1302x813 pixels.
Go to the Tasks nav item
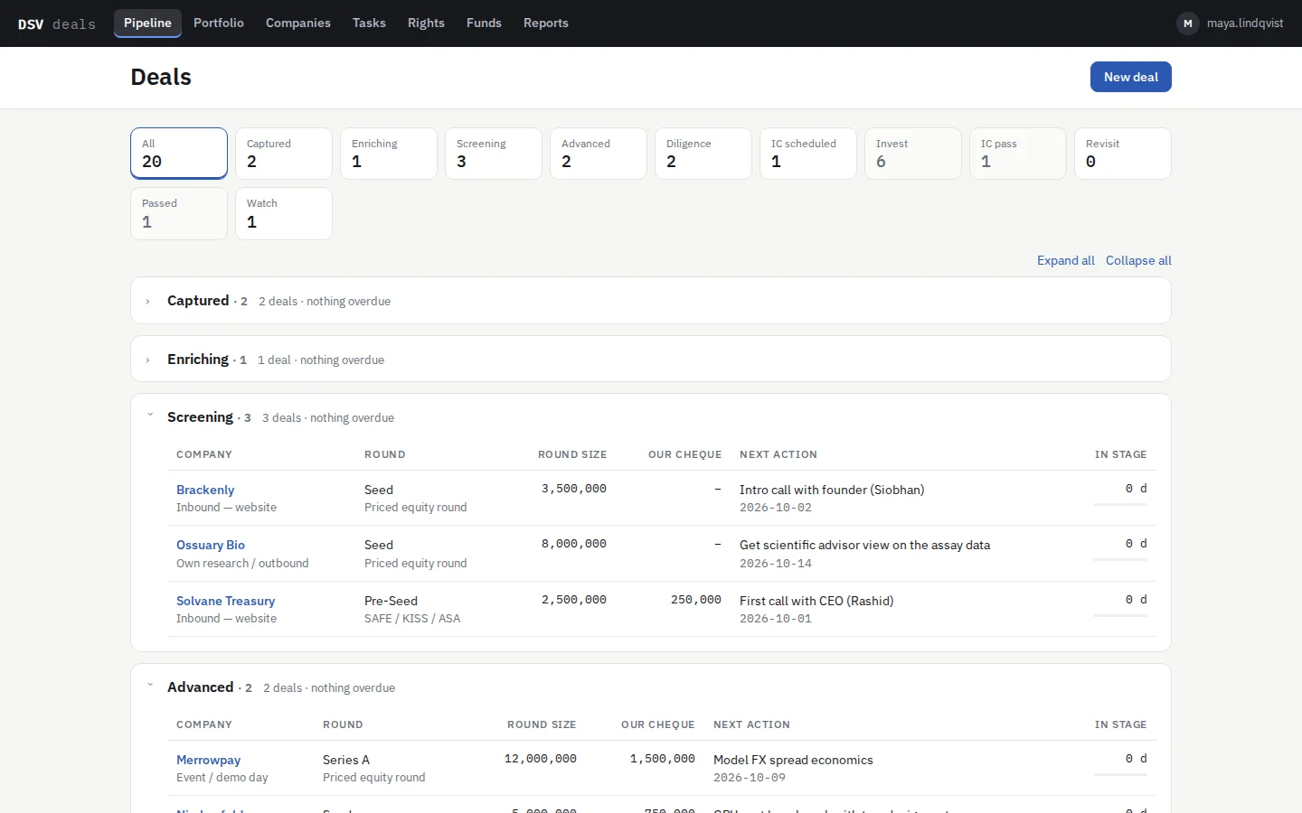tap(369, 23)
